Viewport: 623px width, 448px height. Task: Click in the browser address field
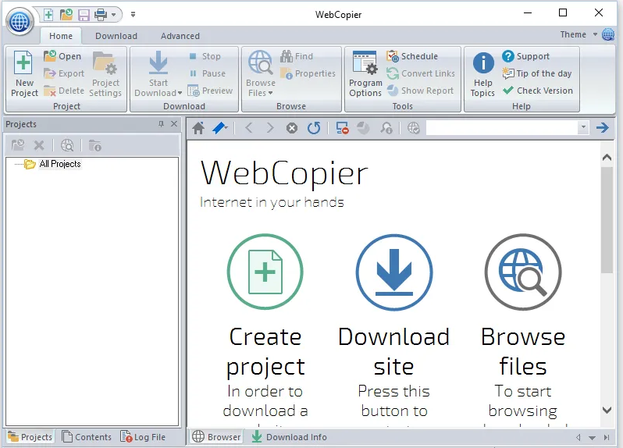503,127
